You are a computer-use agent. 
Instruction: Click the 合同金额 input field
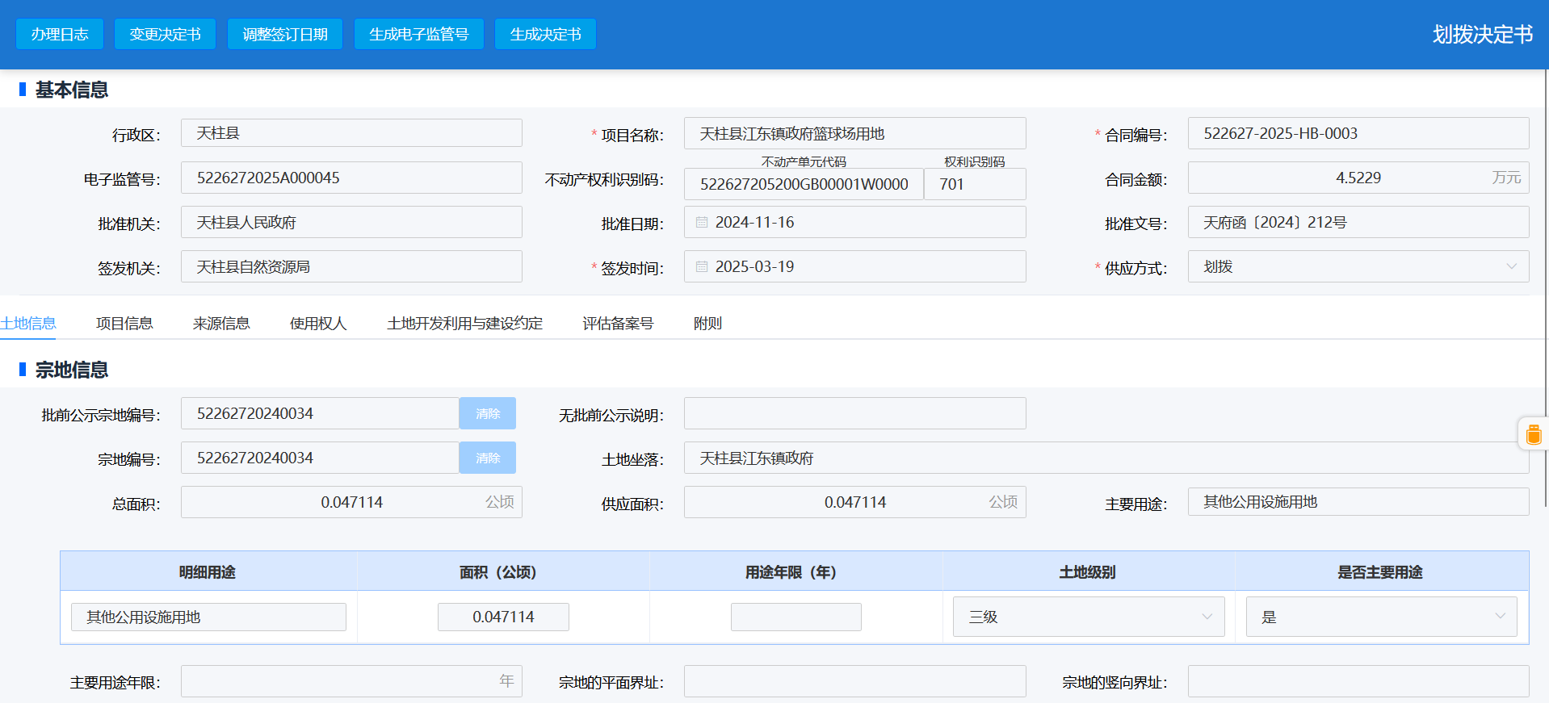1358,178
